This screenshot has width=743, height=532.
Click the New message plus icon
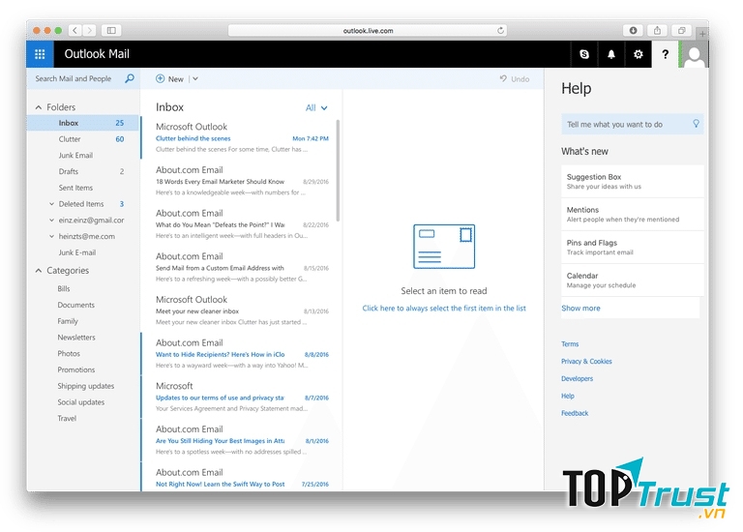tap(161, 78)
